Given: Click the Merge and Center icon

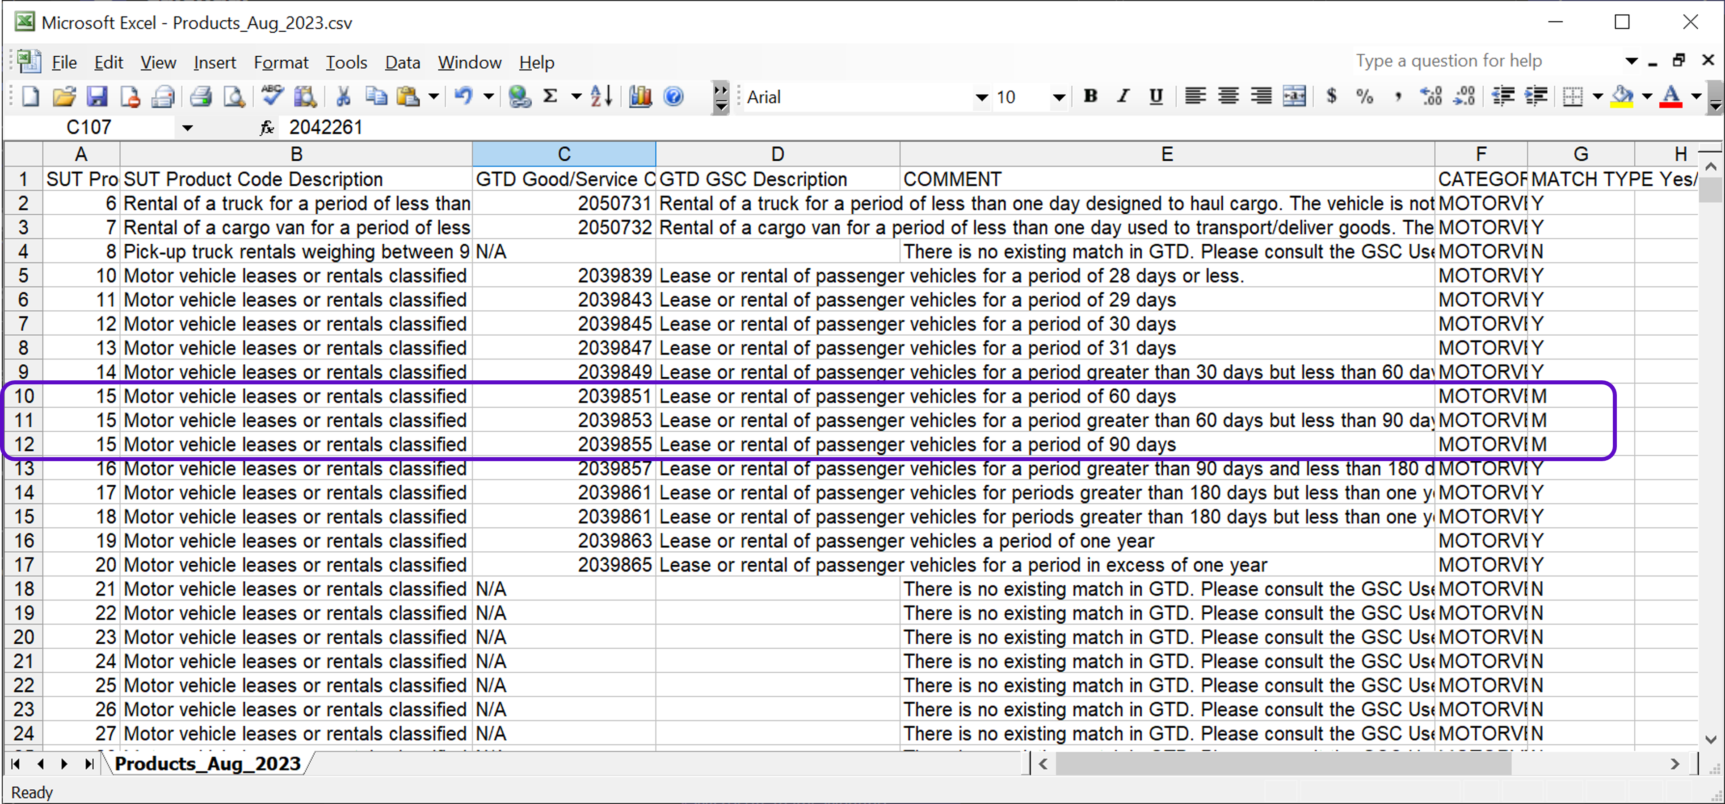Looking at the screenshot, I should pos(1294,97).
